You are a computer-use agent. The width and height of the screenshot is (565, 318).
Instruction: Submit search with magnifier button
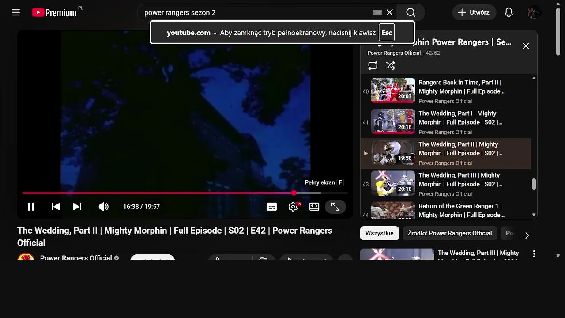(411, 12)
